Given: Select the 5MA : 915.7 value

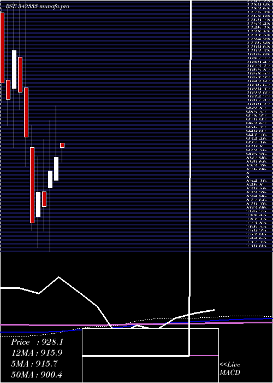Looking at the screenshot, I should click(34, 364).
